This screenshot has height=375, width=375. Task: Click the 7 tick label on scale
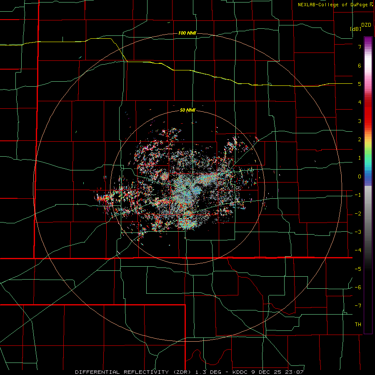tap(360, 47)
